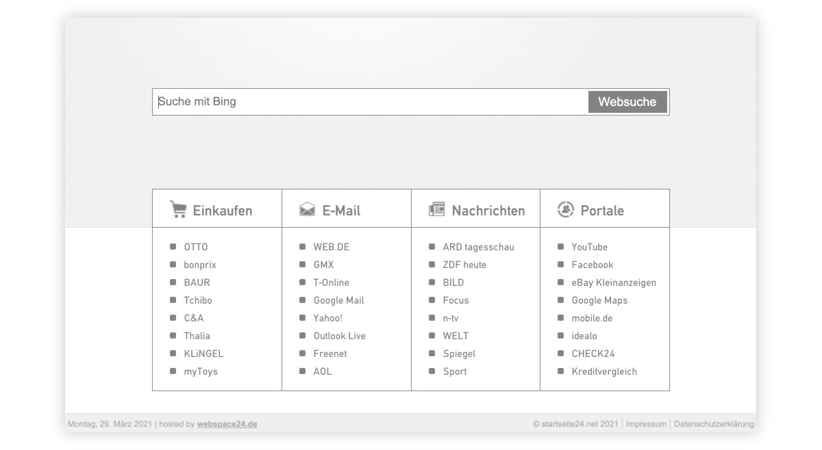Open the Tchibo shopping link

197,300
